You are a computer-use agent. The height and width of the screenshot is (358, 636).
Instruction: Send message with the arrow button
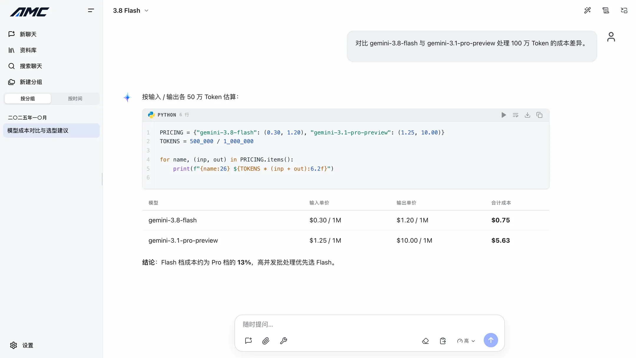click(491, 340)
